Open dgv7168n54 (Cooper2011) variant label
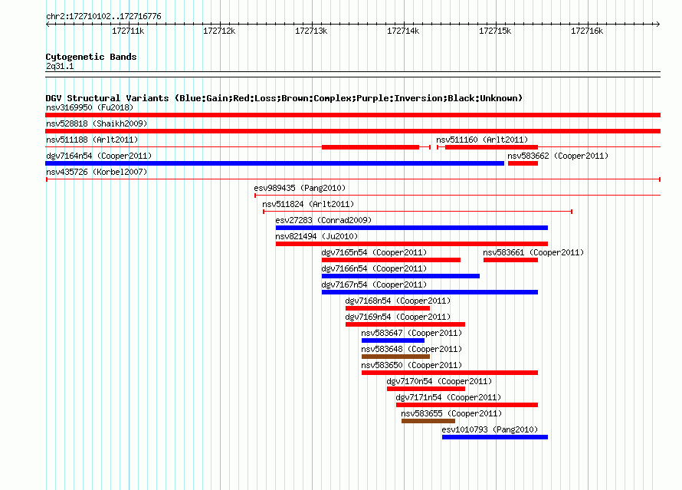This screenshot has width=682, height=490. pyautogui.click(x=398, y=301)
